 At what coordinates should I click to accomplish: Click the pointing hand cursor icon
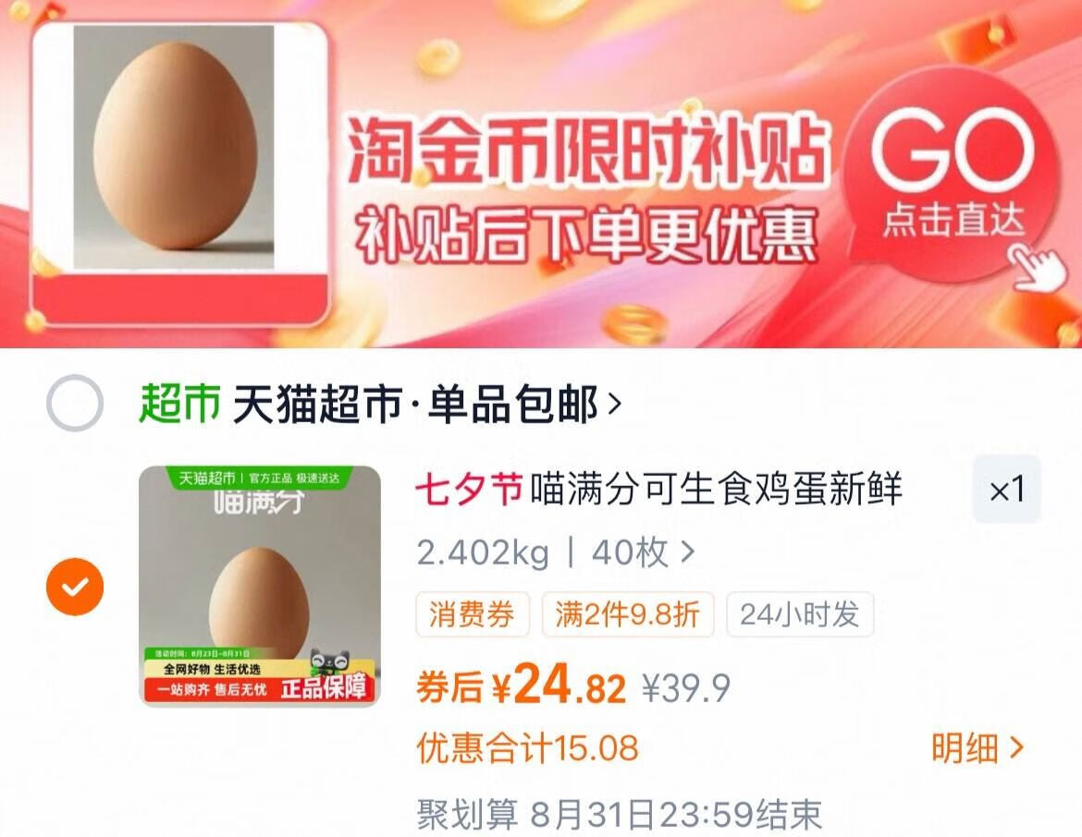click(1039, 269)
